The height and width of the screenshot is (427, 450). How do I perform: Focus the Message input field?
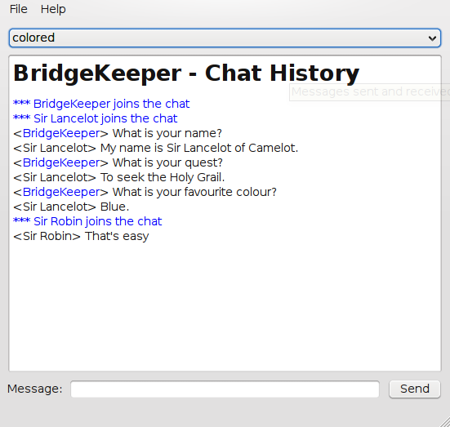(225, 389)
